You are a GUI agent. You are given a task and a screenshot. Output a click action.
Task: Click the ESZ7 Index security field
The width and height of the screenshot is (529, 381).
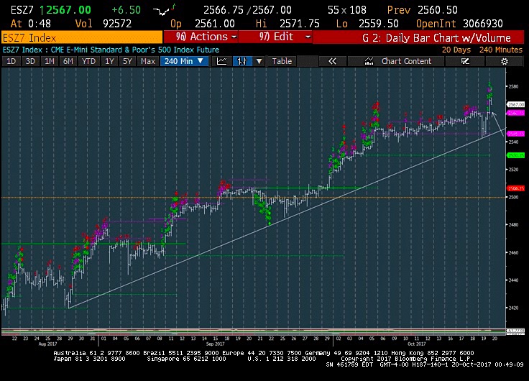[x=82, y=37]
